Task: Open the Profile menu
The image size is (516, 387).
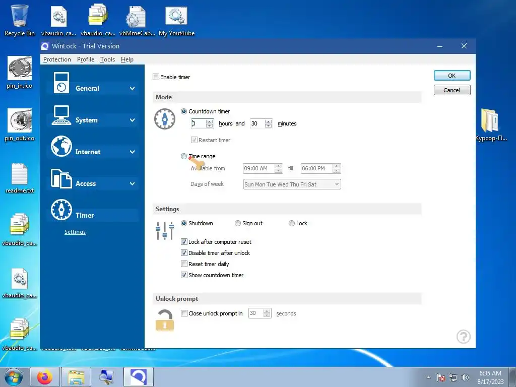Action: tap(86, 59)
